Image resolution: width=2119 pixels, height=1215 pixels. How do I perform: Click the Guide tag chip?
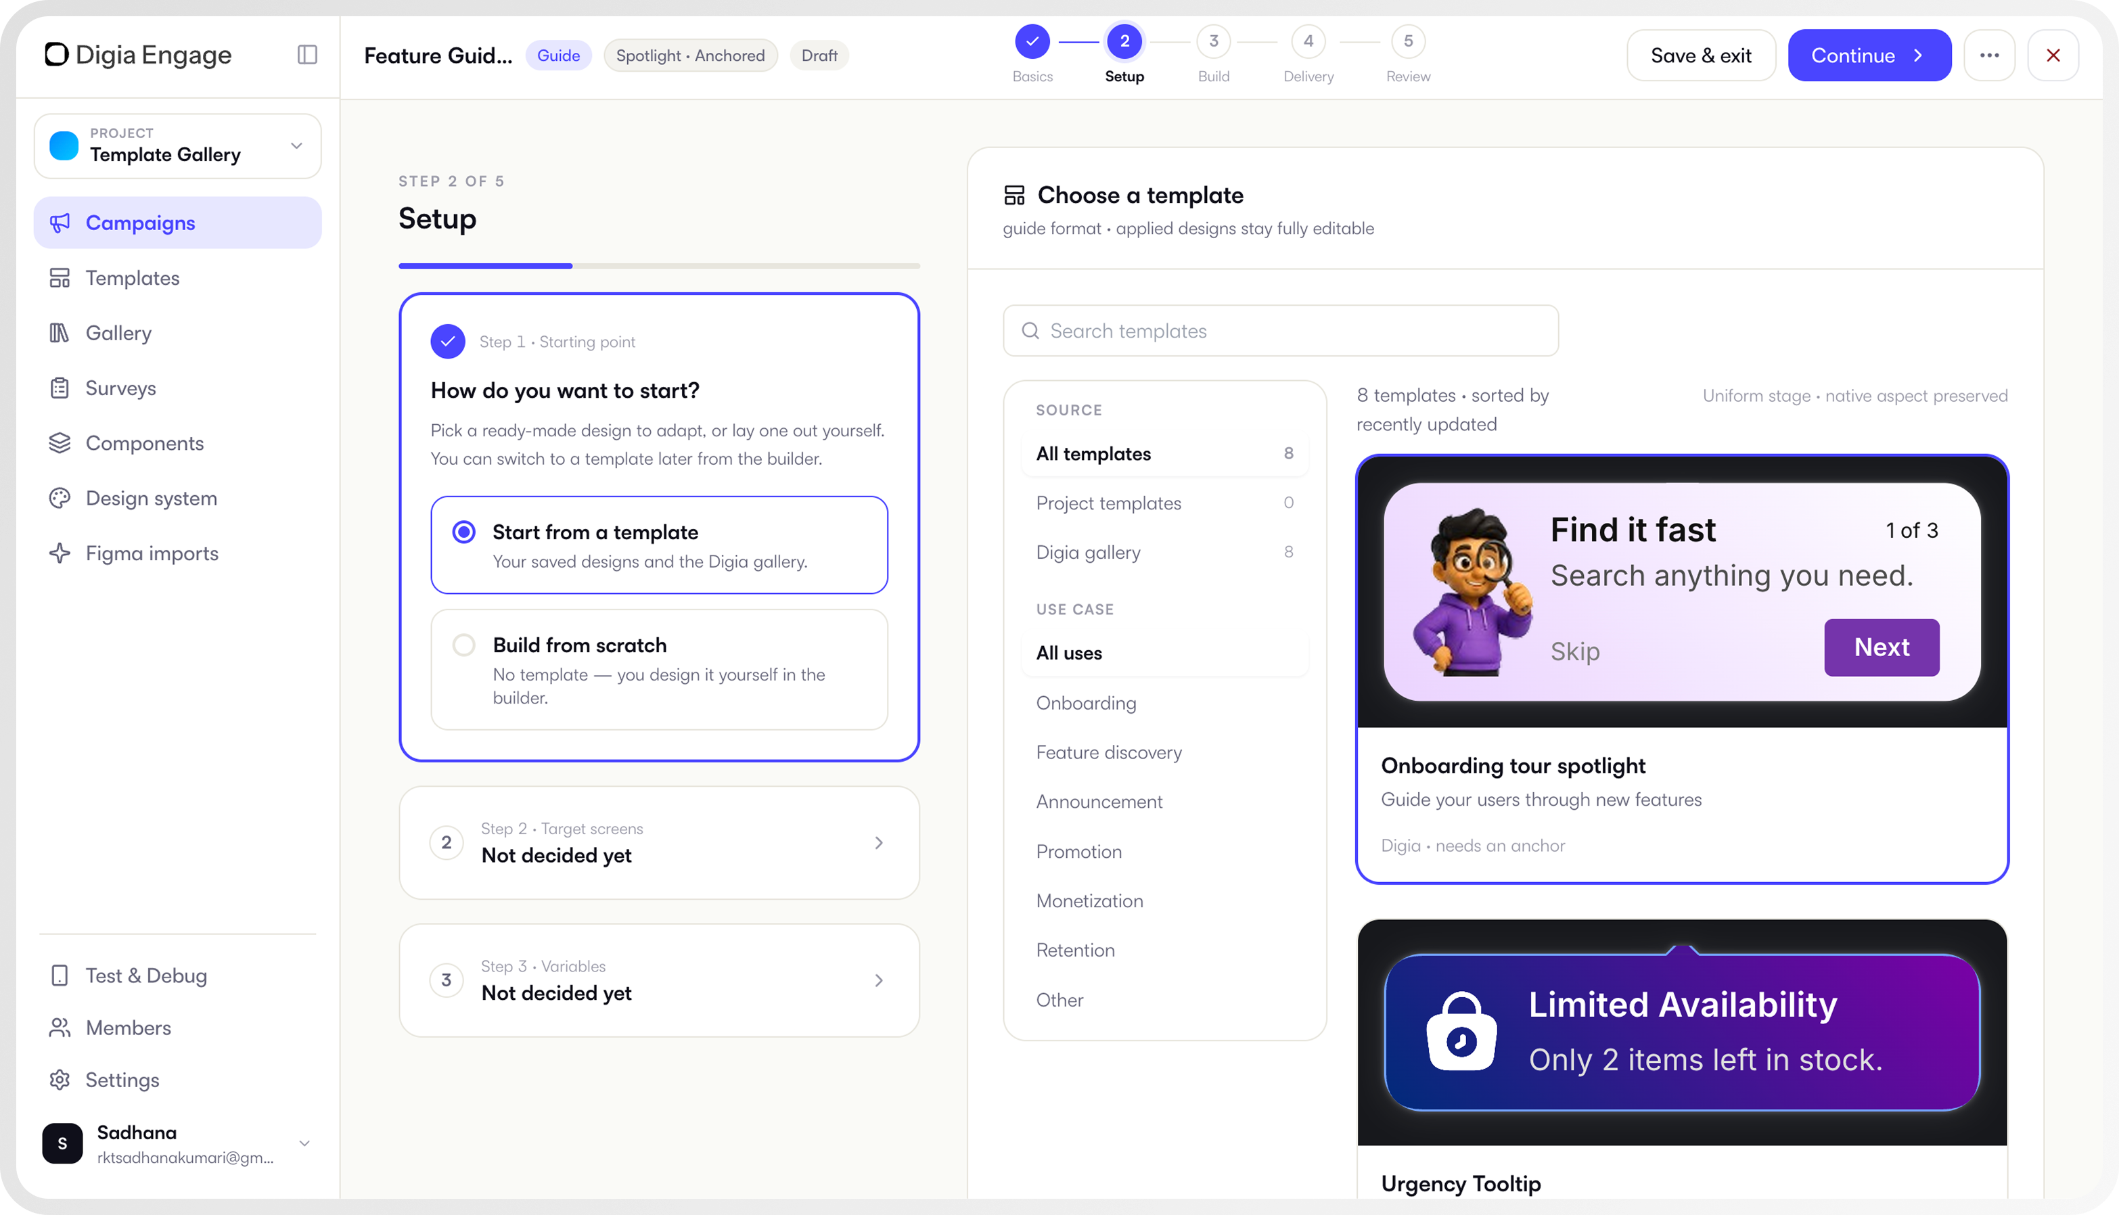point(558,55)
